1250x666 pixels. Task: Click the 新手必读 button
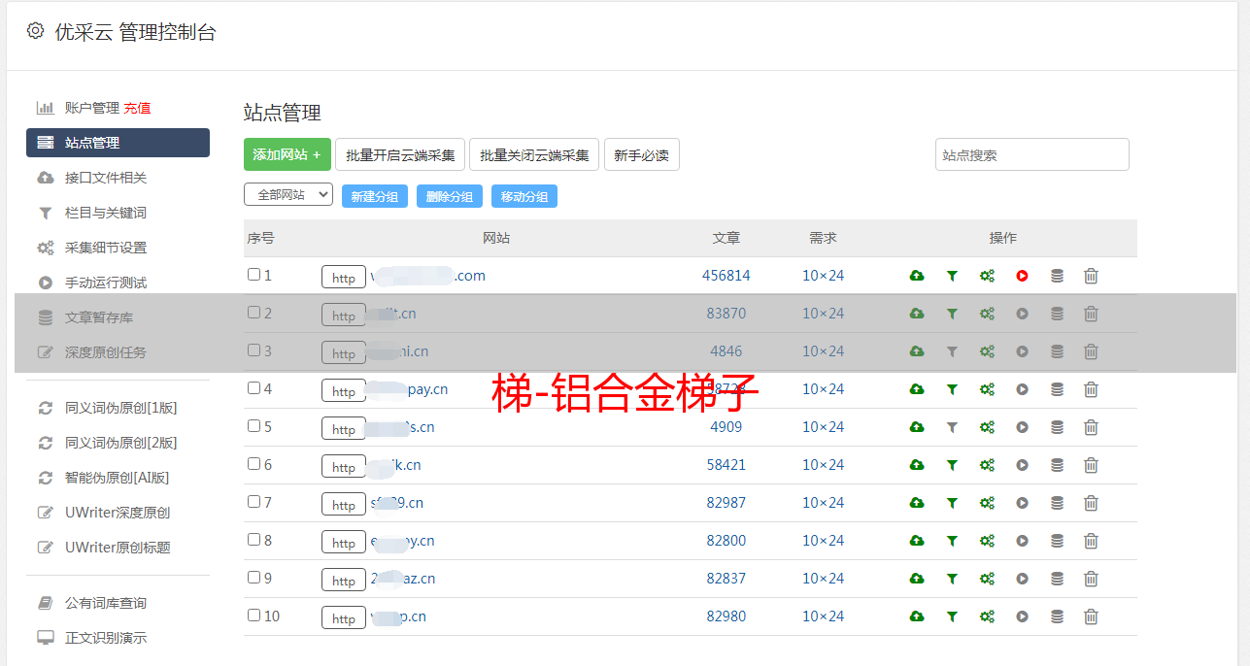click(641, 154)
